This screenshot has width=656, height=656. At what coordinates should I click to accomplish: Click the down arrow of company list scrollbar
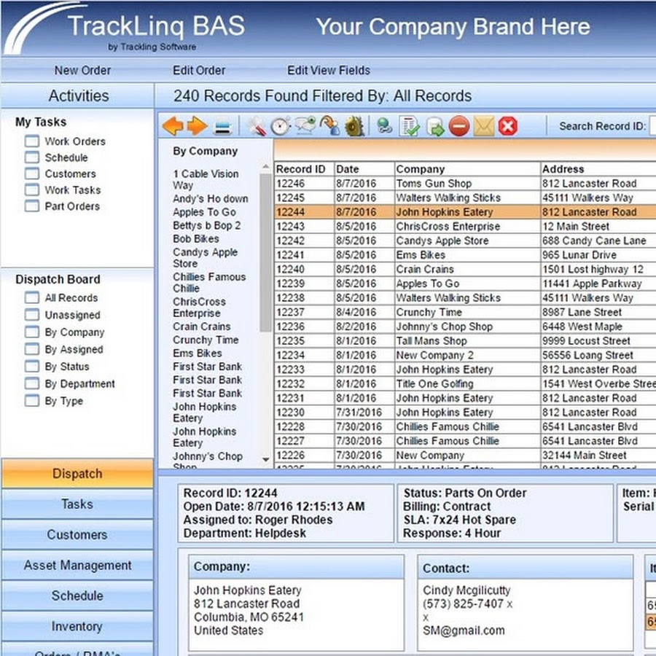tap(265, 460)
